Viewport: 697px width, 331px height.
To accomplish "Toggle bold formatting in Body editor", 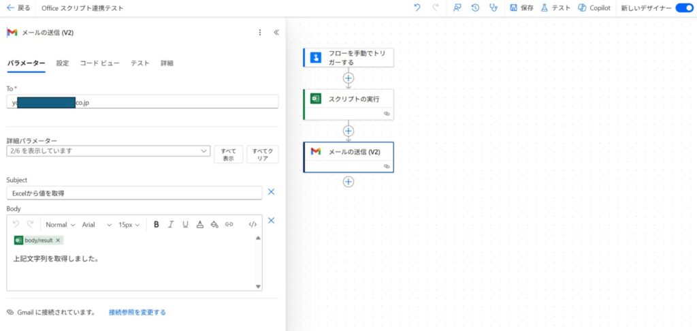I will pyautogui.click(x=157, y=224).
